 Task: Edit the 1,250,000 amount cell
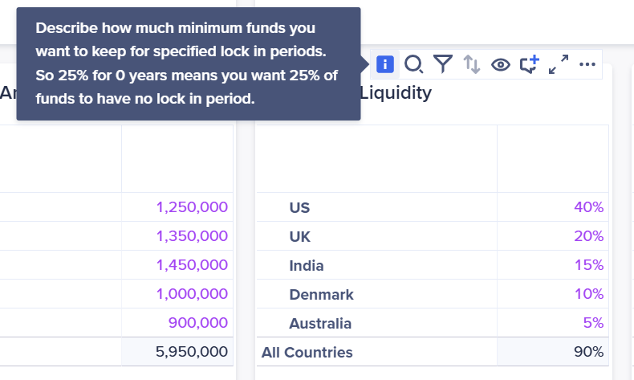[177, 207]
